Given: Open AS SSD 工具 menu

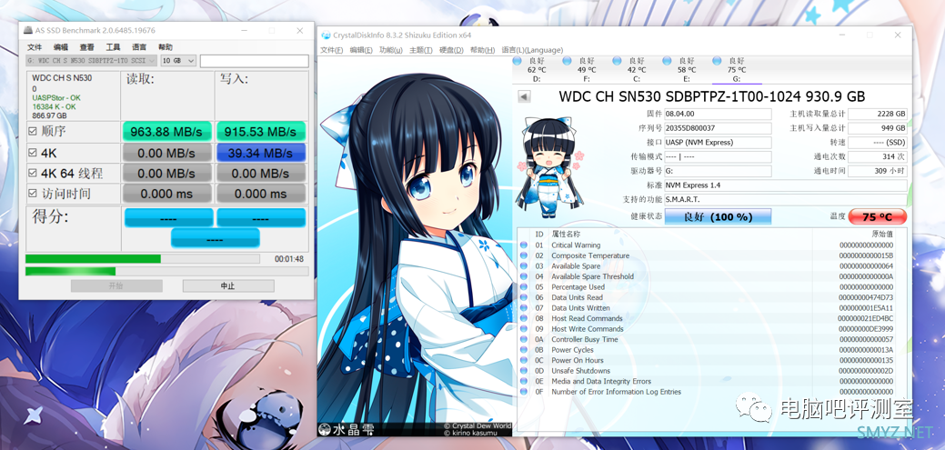Looking at the screenshot, I should pos(113,47).
